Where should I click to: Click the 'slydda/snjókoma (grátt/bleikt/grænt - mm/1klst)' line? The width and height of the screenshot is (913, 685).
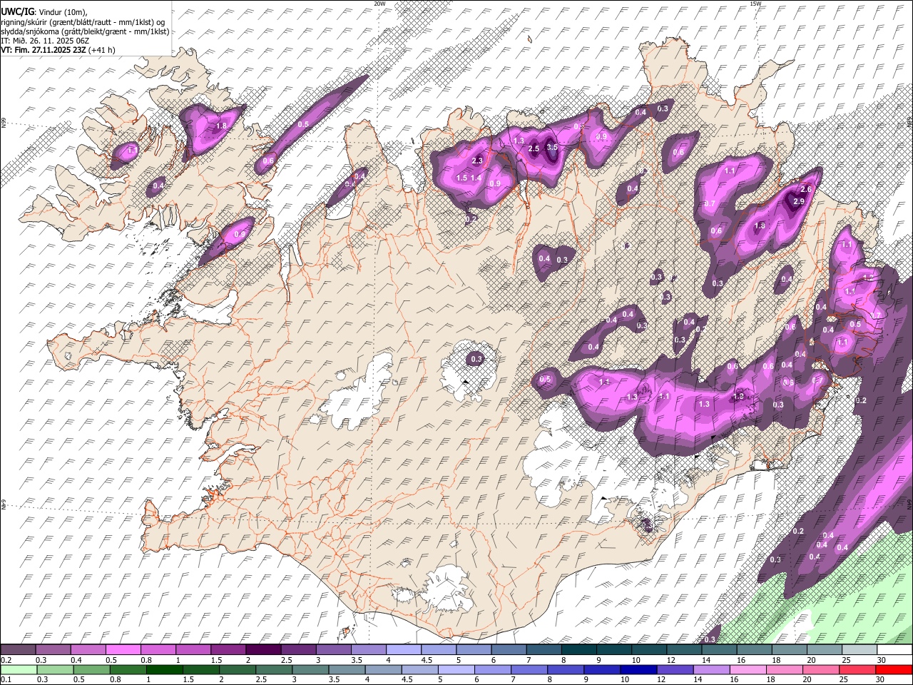click(x=85, y=31)
